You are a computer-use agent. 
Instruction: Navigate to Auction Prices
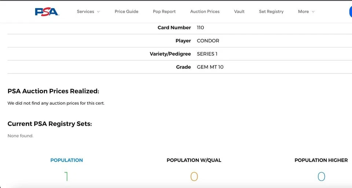[x=205, y=12]
